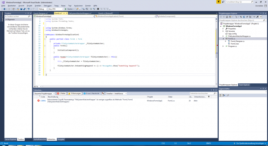Click the bookmark icon in the toolbar
This screenshot has height=146, width=268.
pyautogui.click(x=98, y=9)
